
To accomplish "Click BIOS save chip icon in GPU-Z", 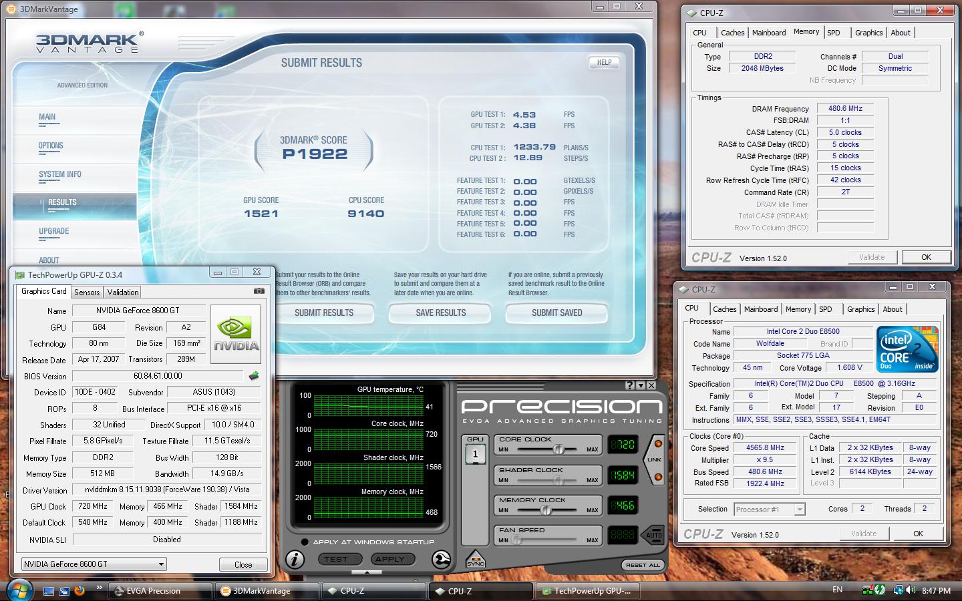I will pos(253,376).
